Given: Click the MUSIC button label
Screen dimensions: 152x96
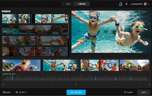Looking at the screenshot, I should click(8, 92).
